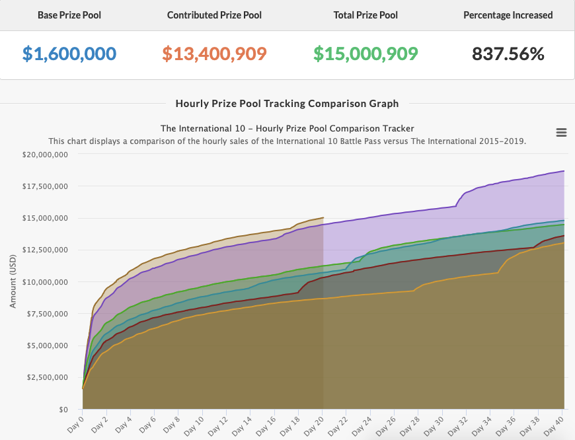Screen dimensions: 575x440
Task: Click the Day 6 x-axis label
Action: click(x=147, y=424)
